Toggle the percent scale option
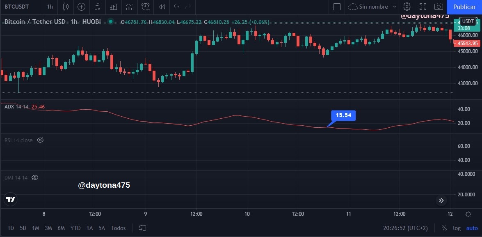Viewport: 482px width, 237px height. pos(444,228)
